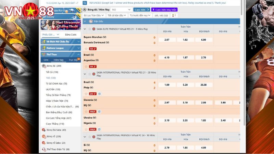Click home odds 2.79 for Bỉ
274x154 pixels.
pyautogui.click(x=167, y=148)
